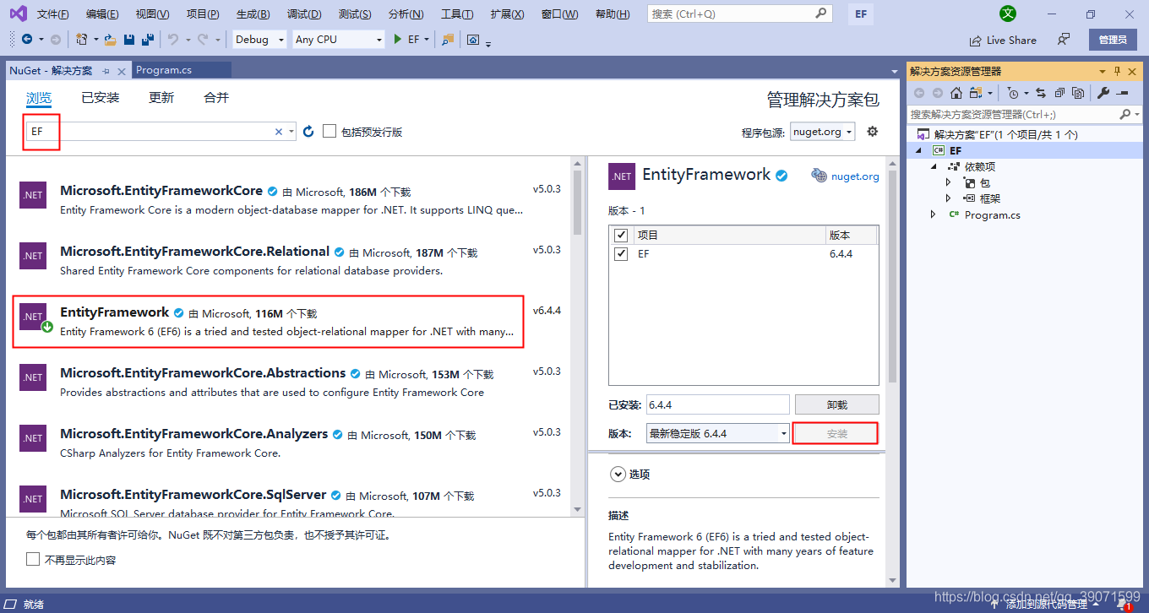Image resolution: width=1149 pixels, height=613 pixels.
Task: Click the navigate backward arrow icon
Action: [27, 40]
